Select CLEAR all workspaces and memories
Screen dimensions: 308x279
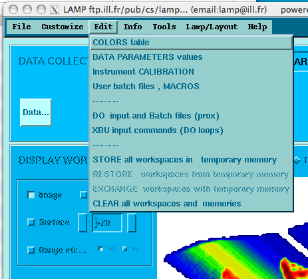click(191, 204)
